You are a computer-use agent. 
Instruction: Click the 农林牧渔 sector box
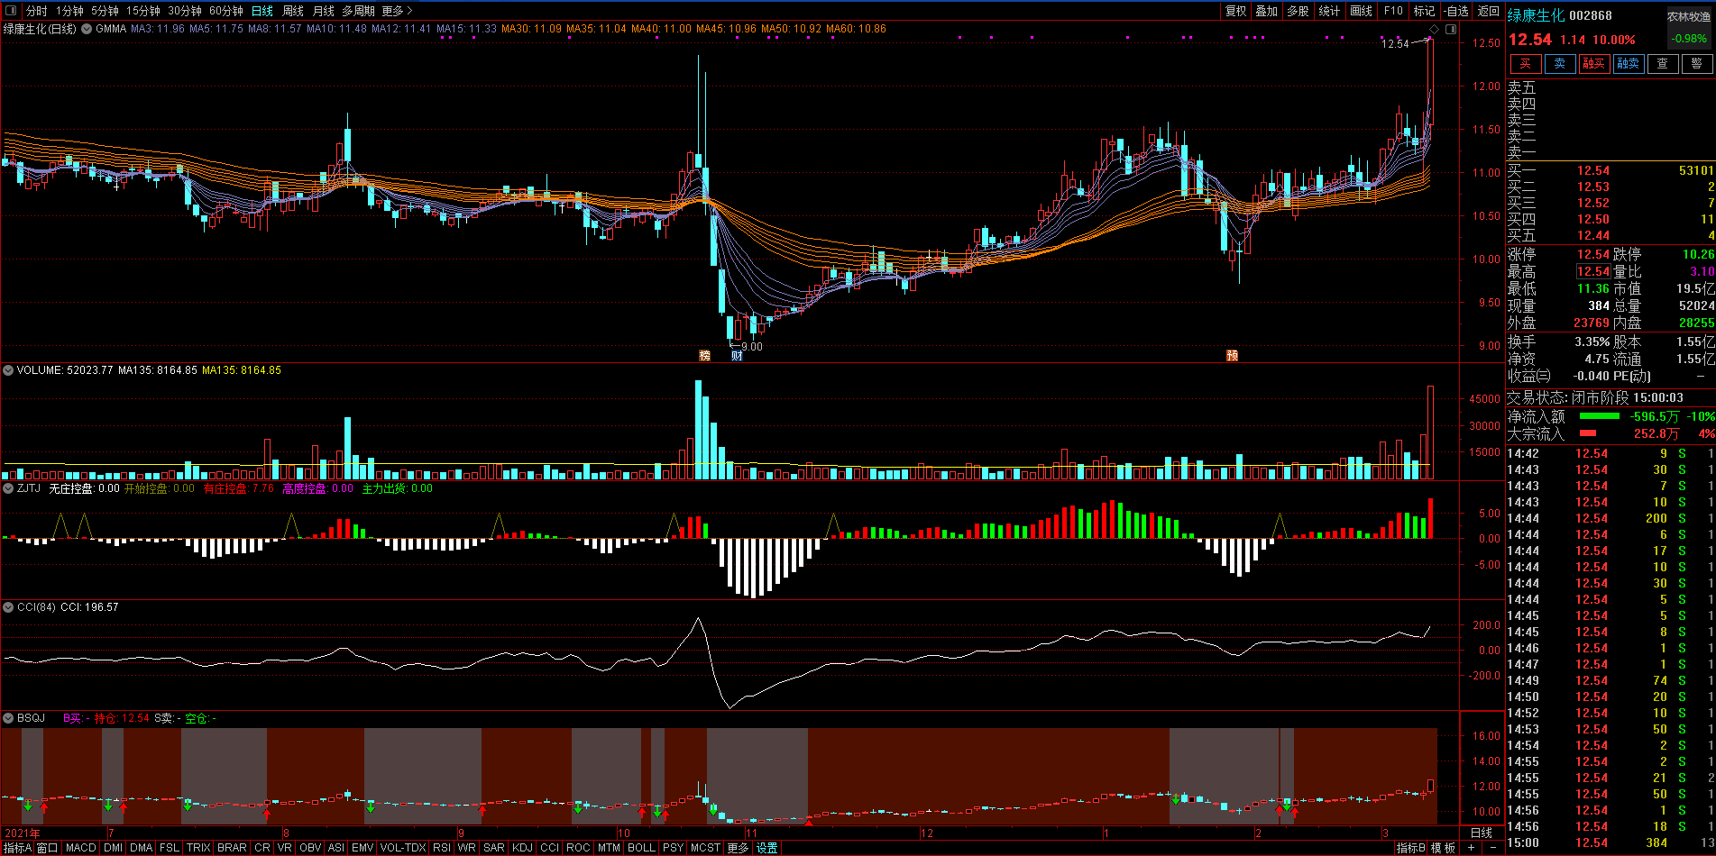1688,16
